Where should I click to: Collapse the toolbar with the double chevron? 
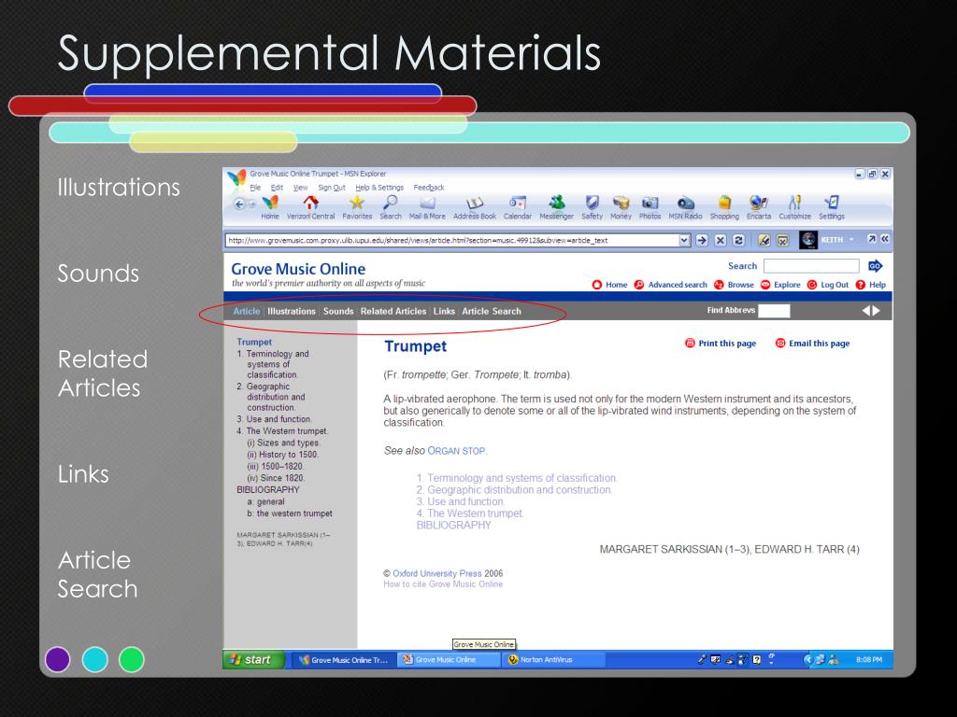point(884,239)
